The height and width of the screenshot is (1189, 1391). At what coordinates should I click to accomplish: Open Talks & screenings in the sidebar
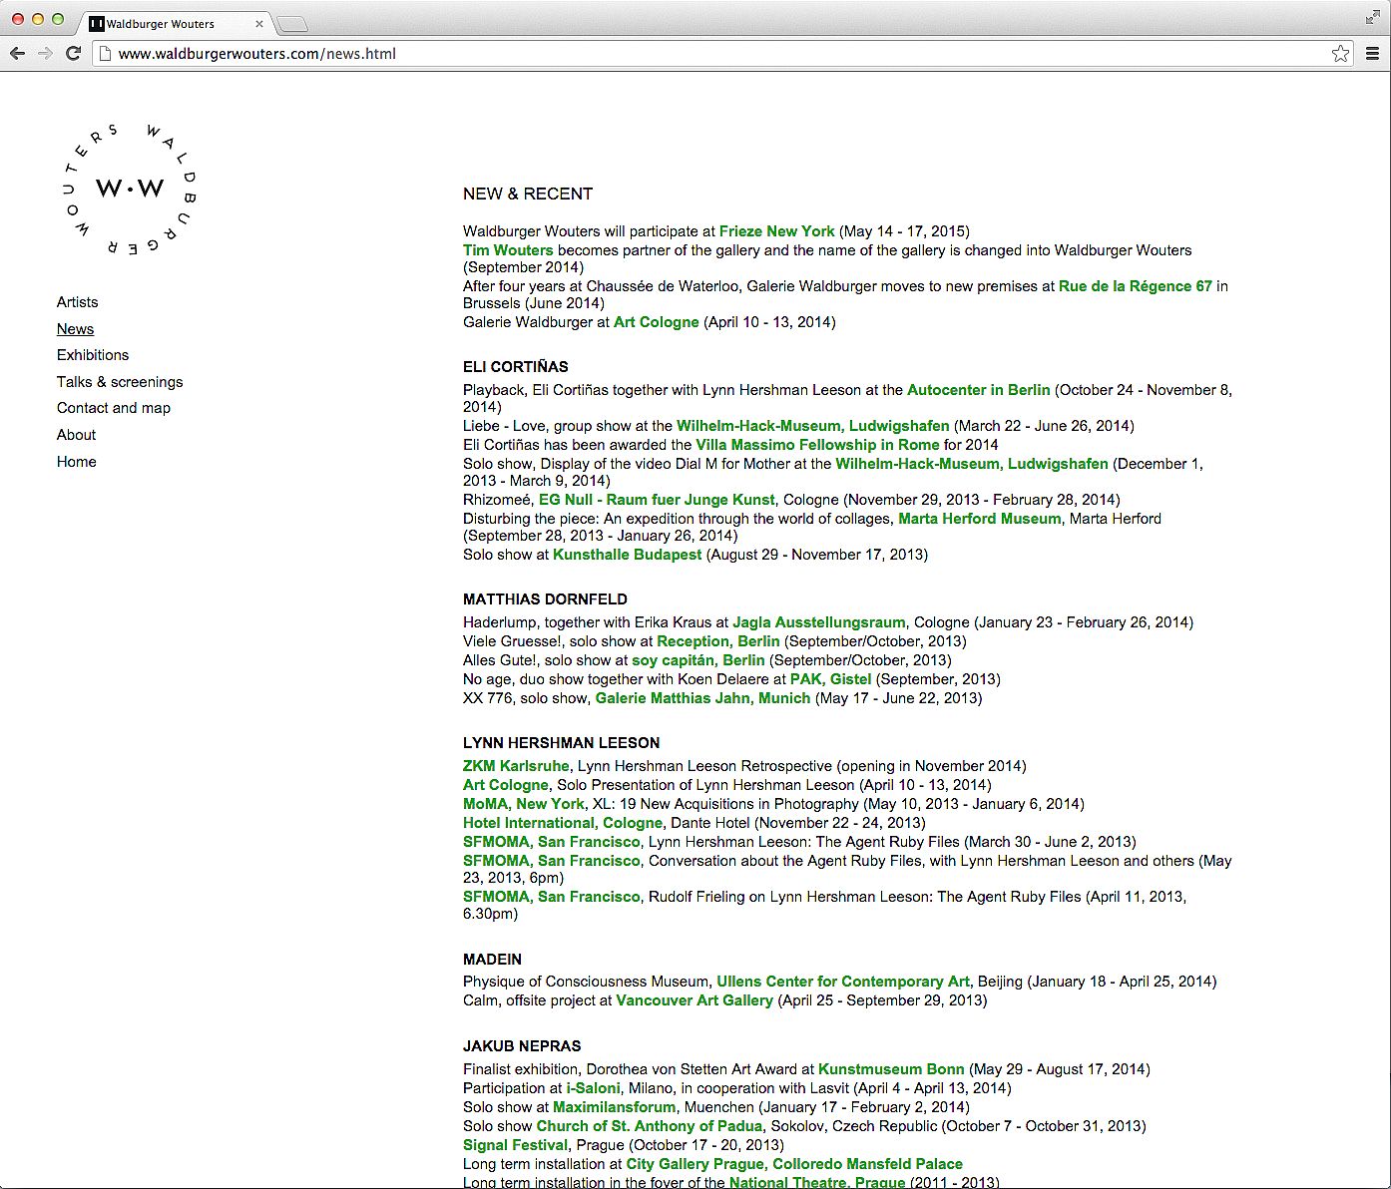click(120, 382)
